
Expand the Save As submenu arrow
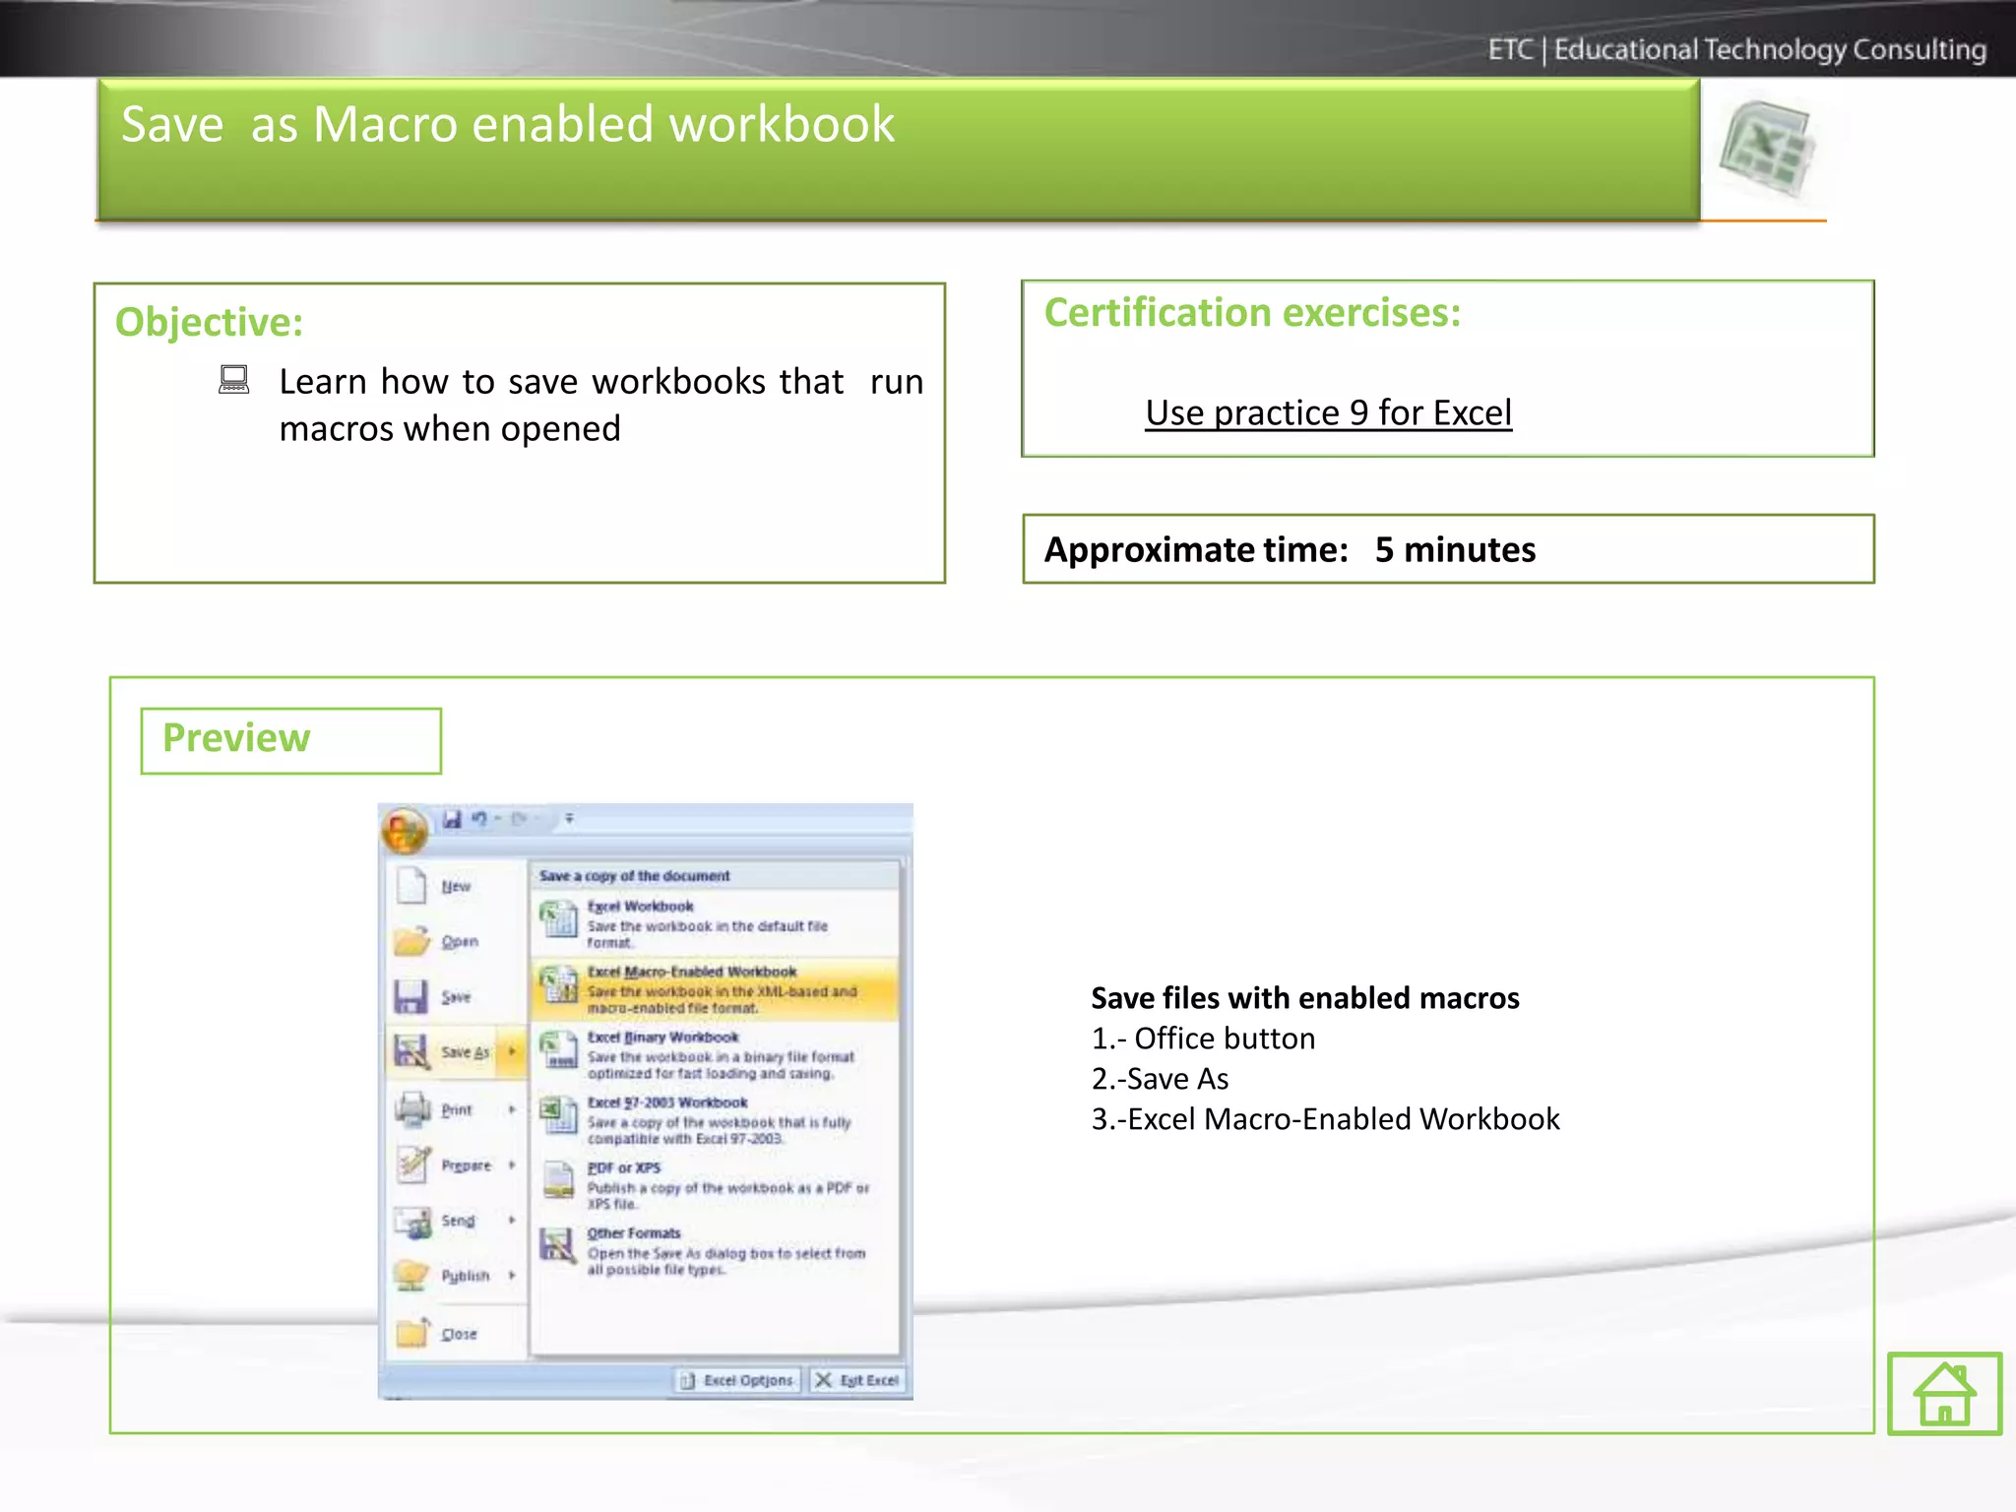[512, 1051]
